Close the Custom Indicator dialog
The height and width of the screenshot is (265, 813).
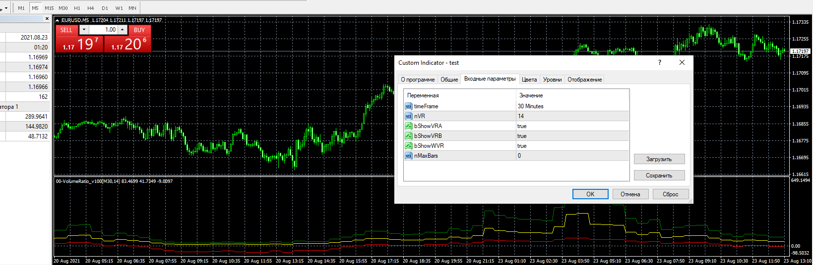click(682, 62)
